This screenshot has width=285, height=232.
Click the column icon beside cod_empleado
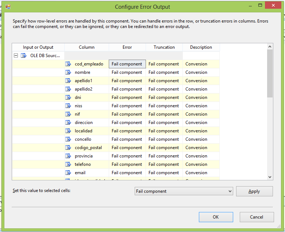coord(68,64)
